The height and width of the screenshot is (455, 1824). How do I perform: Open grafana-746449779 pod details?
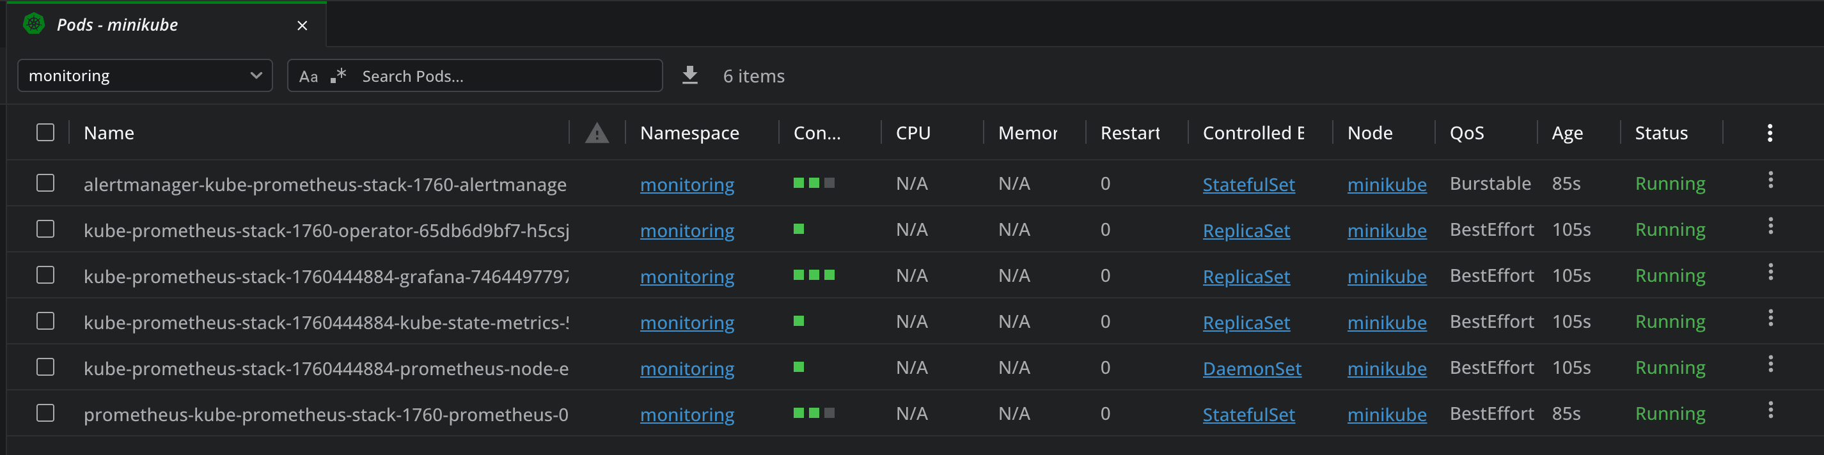[x=326, y=276]
